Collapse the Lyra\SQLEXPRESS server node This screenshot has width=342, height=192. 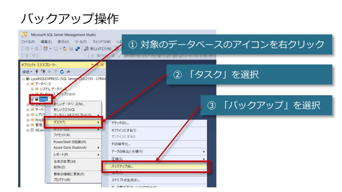click(x=23, y=79)
